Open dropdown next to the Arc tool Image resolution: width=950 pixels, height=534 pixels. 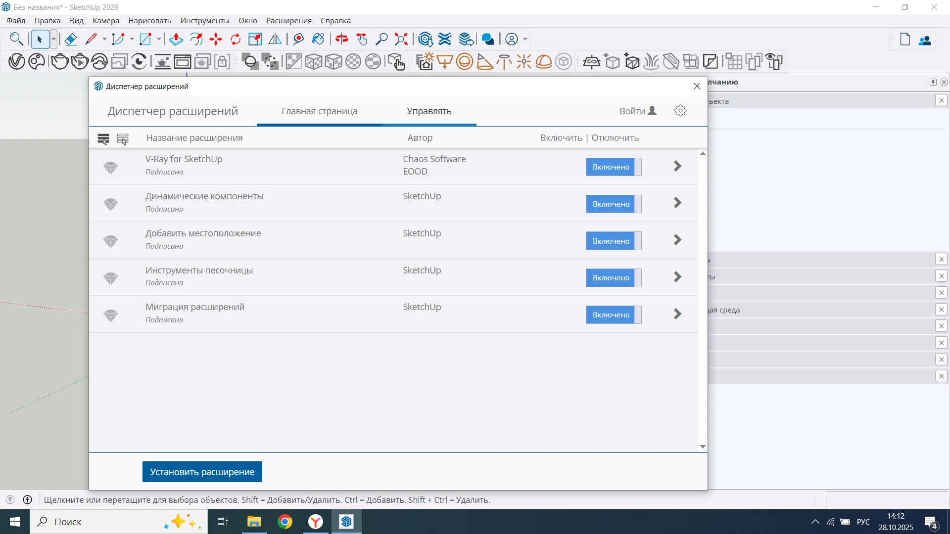tap(132, 39)
